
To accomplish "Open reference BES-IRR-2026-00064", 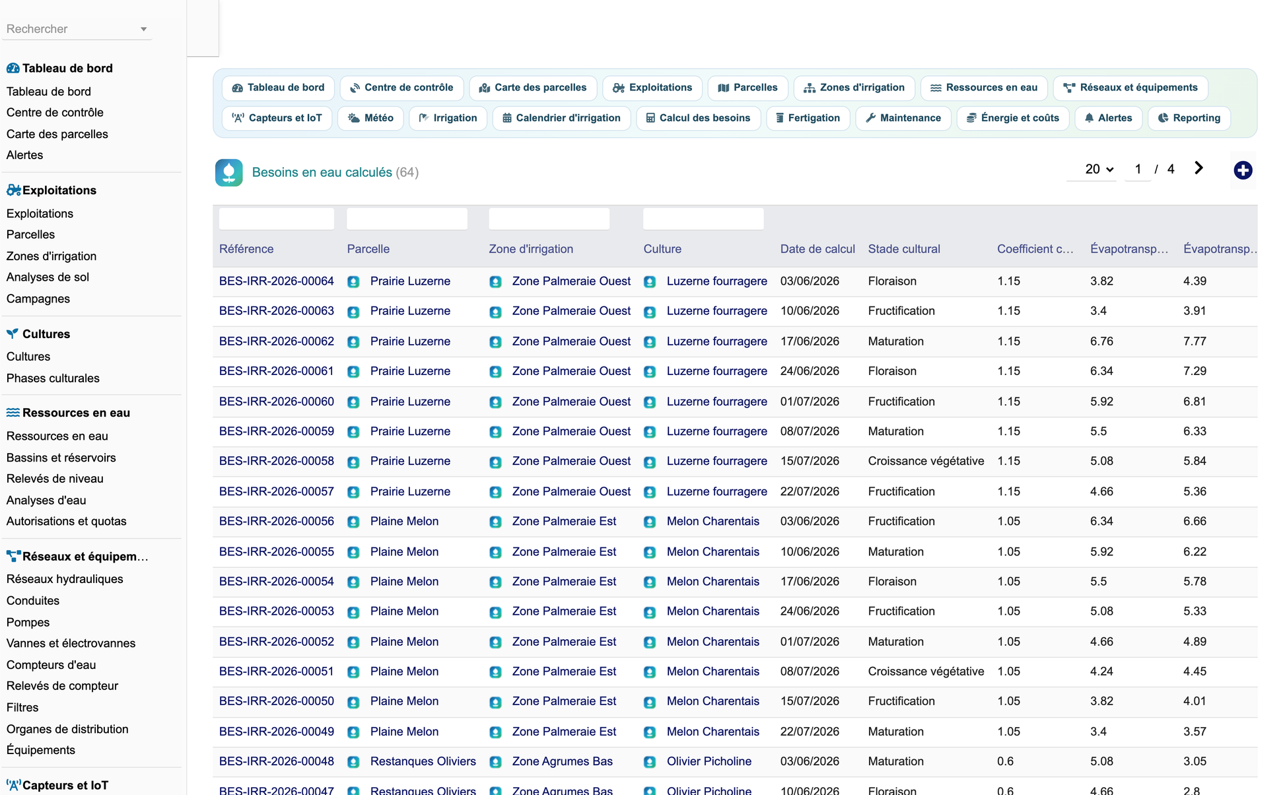I will point(277,281).
